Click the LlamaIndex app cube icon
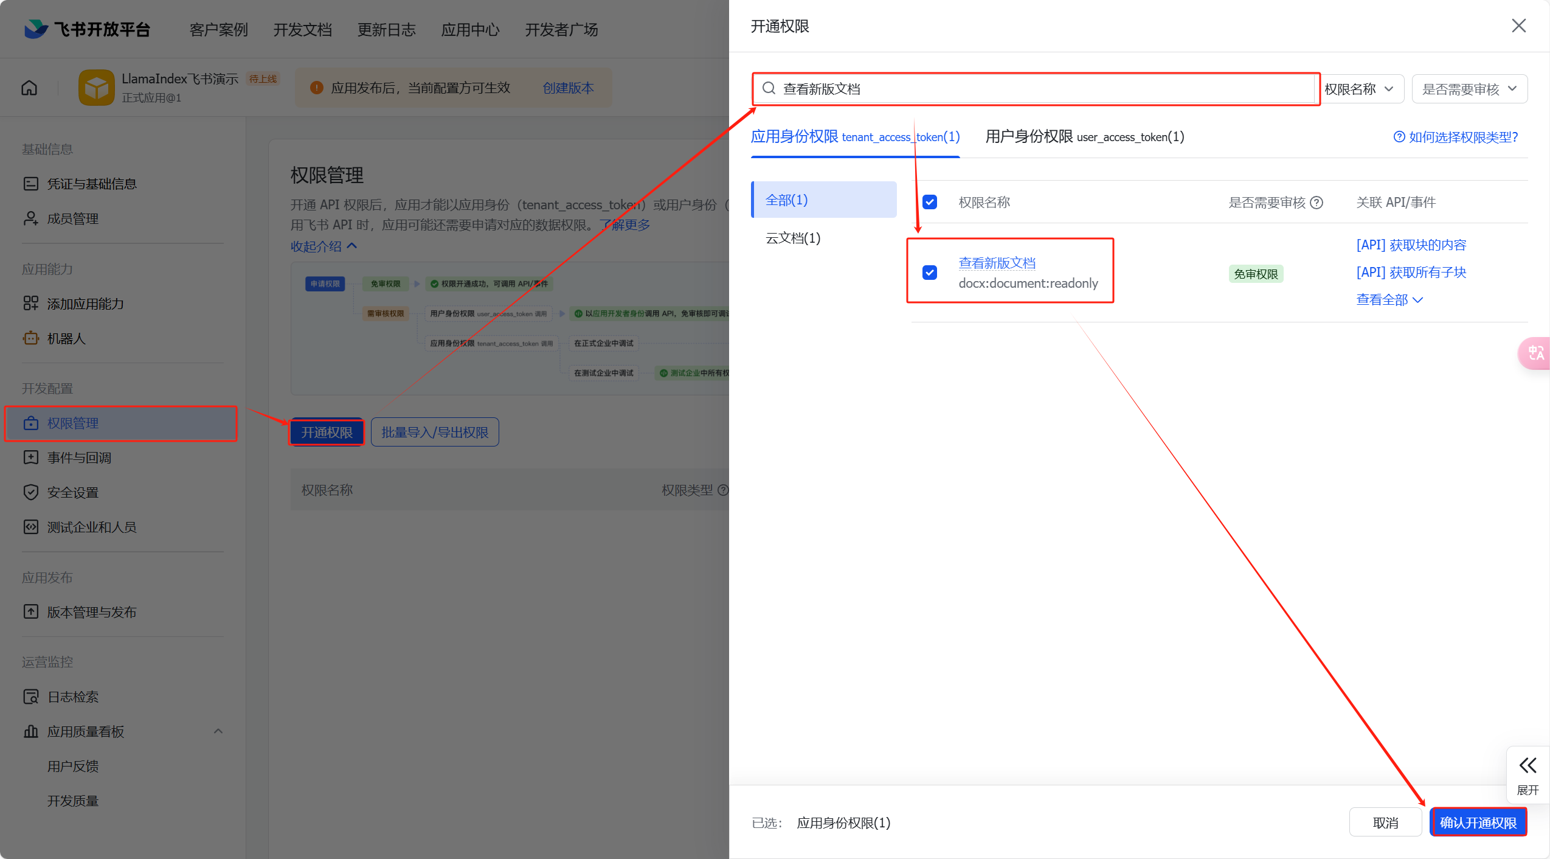The height and width of the screenshot is (859, 1550). point(96,88)
